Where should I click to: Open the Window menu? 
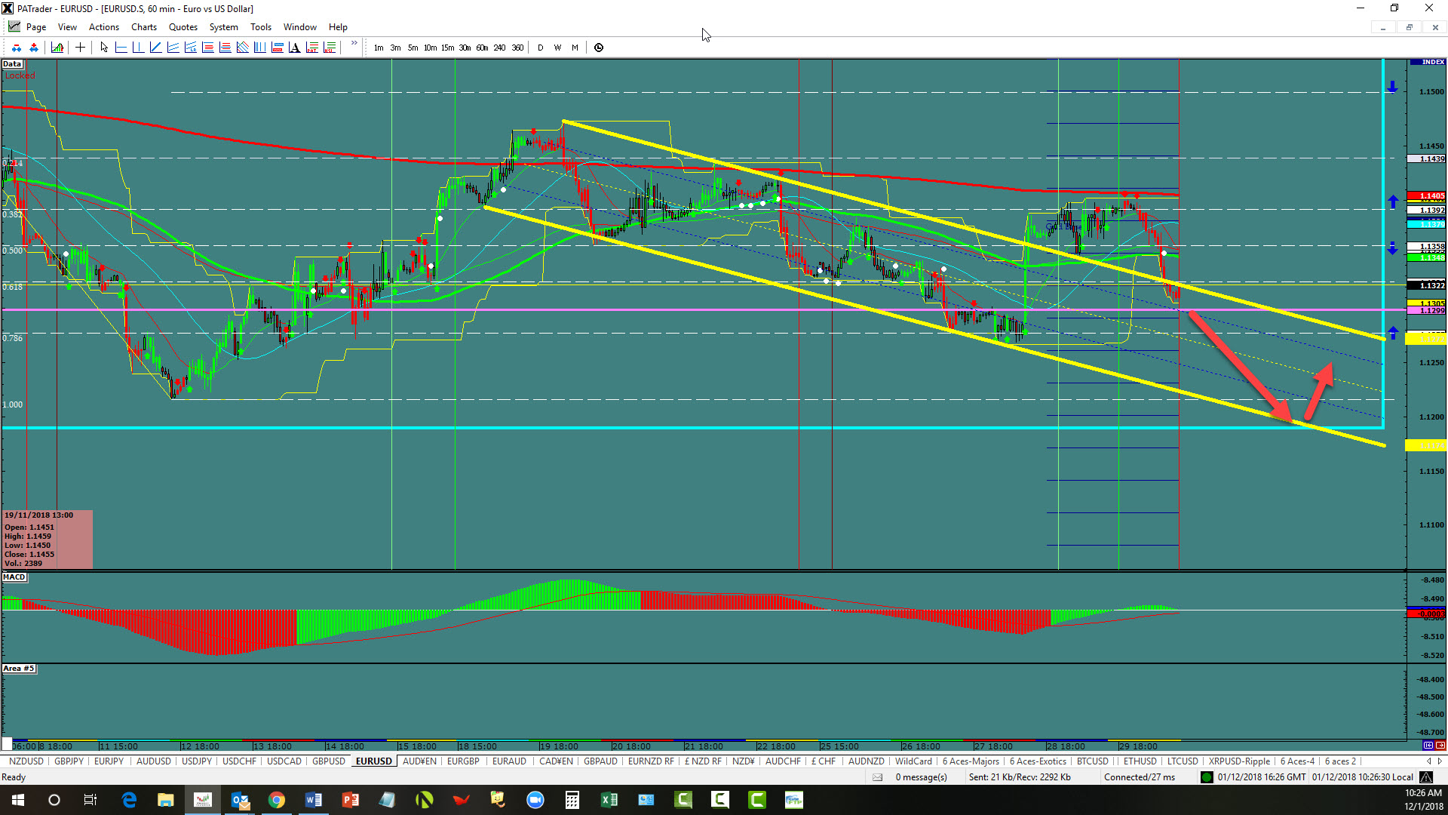(x=300, y=27)
